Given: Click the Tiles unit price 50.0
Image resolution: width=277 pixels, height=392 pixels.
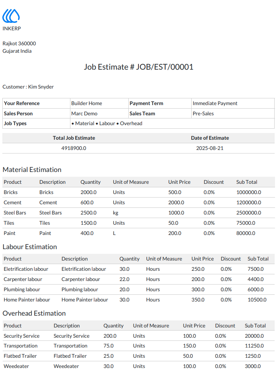Looking at the screenshot, I should pyautogui.click(x=173, y=223).
